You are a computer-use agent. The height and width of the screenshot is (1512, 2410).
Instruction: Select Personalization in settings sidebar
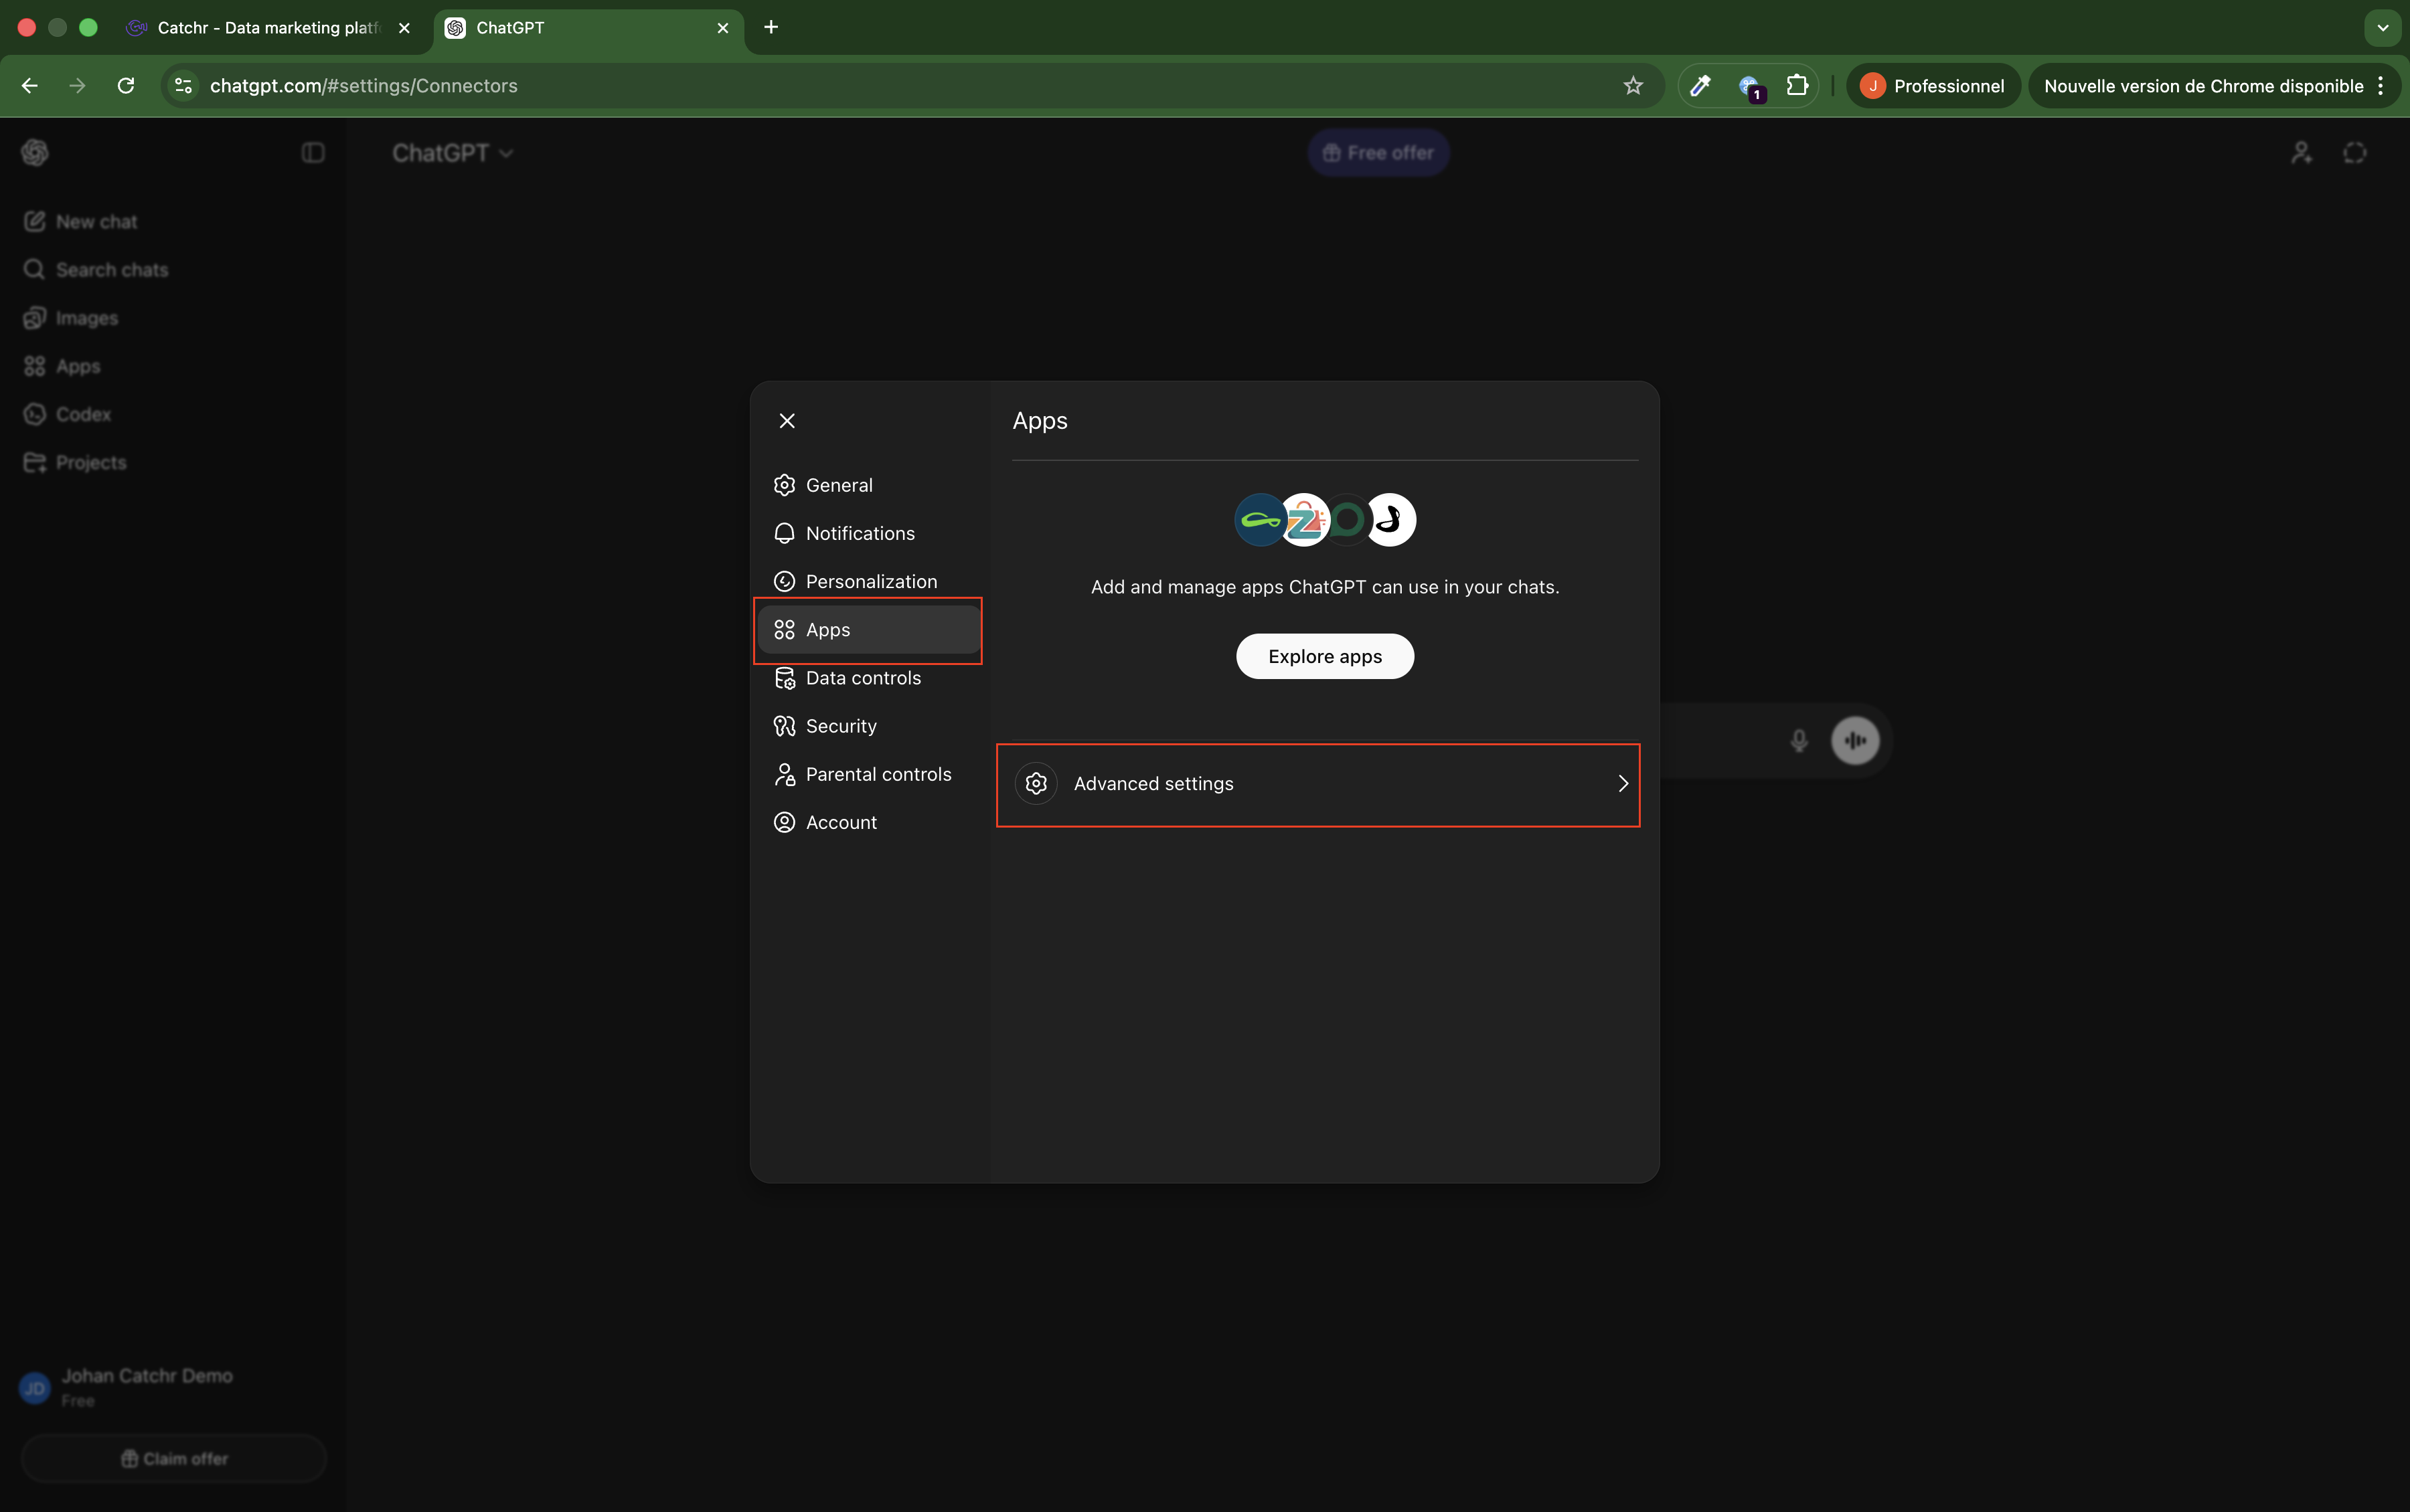pyautogui.click(x=870, y=581)
